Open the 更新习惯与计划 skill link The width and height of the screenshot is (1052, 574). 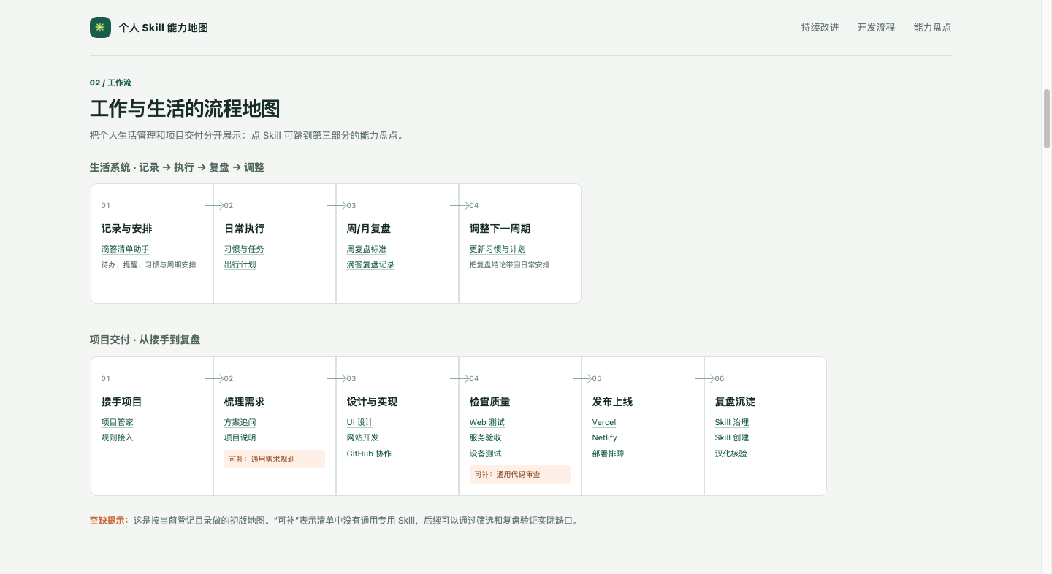tap(498, 250)
